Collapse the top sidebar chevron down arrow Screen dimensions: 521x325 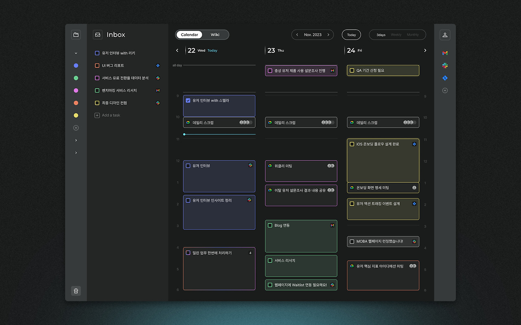pyautogui.click(x=76, y=53)
